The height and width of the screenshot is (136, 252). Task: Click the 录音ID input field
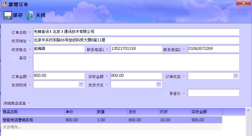click(214, 93)
